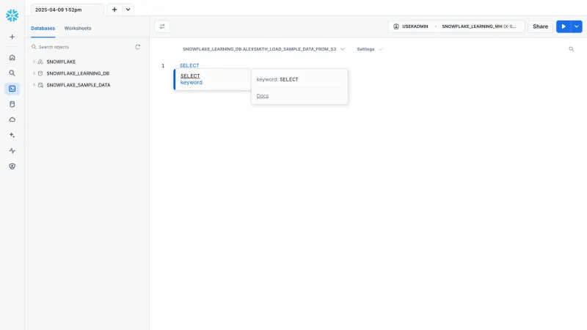Open the Docs link in tooltip
The width and height of the screenshot is (587, 330).
[263, 96]
